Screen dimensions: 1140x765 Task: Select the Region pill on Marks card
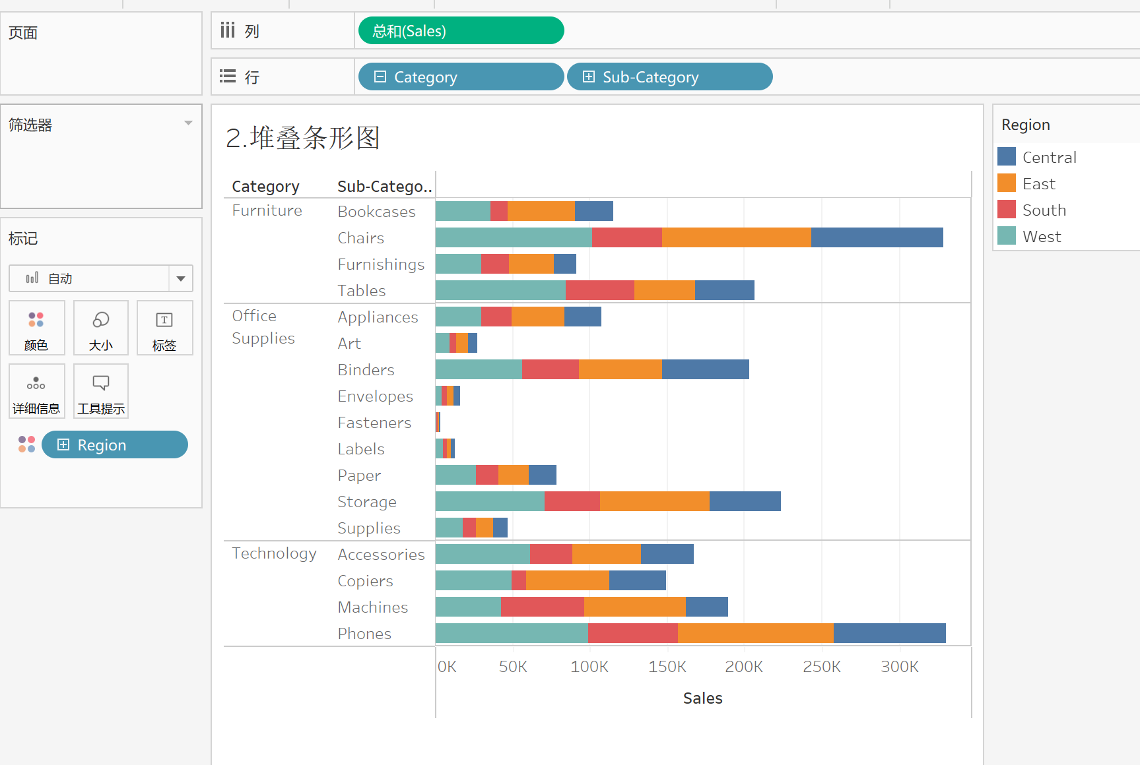coord(115,444)
